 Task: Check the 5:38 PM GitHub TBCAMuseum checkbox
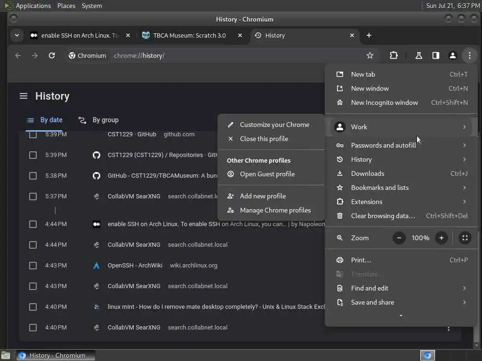(33, 176)
